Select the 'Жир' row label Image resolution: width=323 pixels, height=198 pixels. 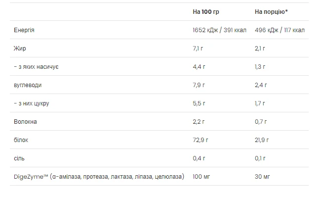tap(20, 49)
